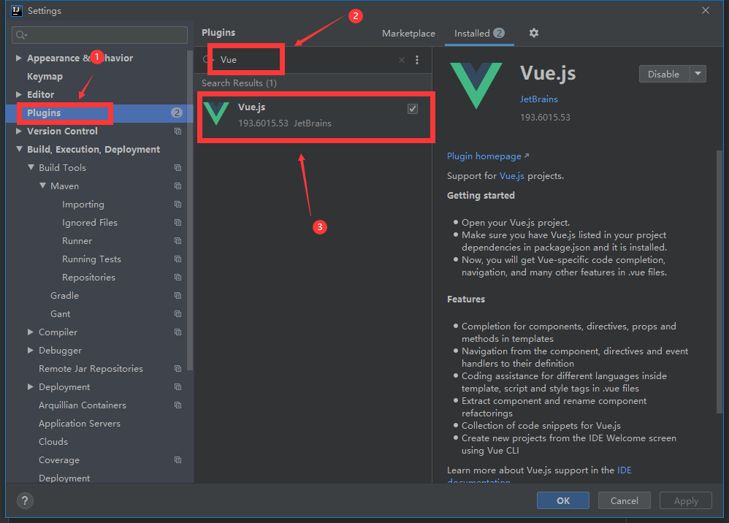
Task: Select Remote Jar Repositories item
Action: point(91,369)
